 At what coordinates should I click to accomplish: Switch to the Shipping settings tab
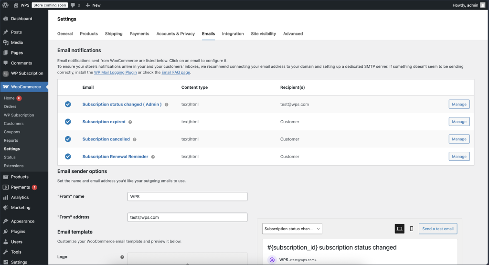coord(114,34)
